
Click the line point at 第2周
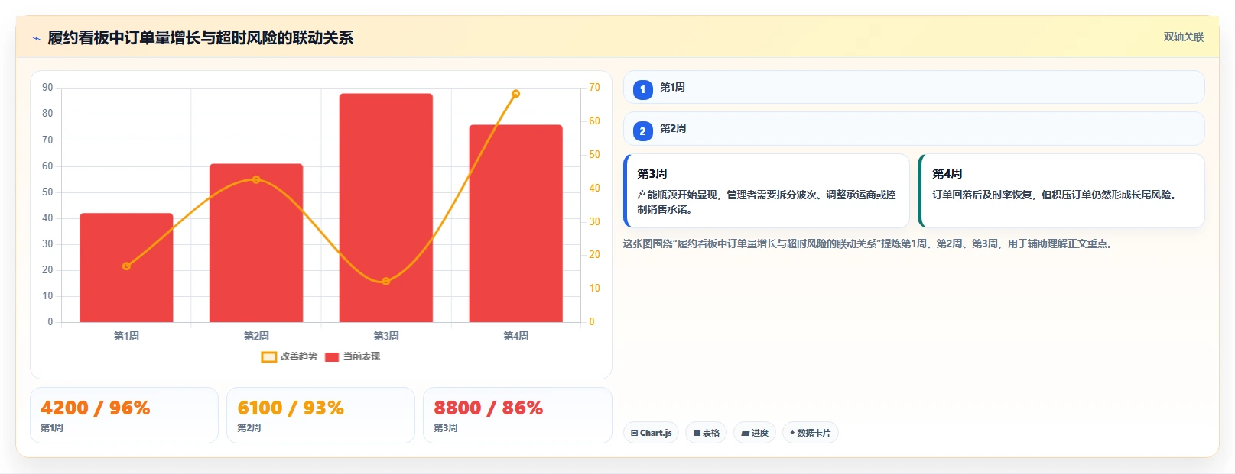256,179
